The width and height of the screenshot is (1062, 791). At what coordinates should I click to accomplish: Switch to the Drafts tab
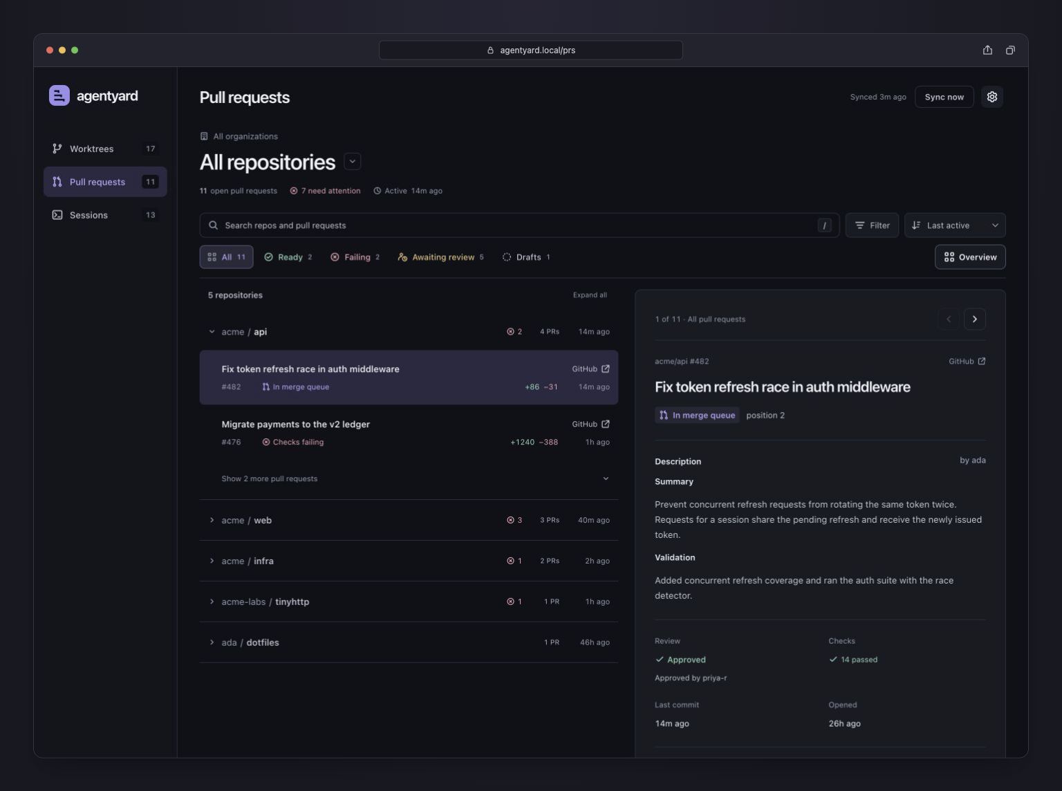[x=526, y=257]
